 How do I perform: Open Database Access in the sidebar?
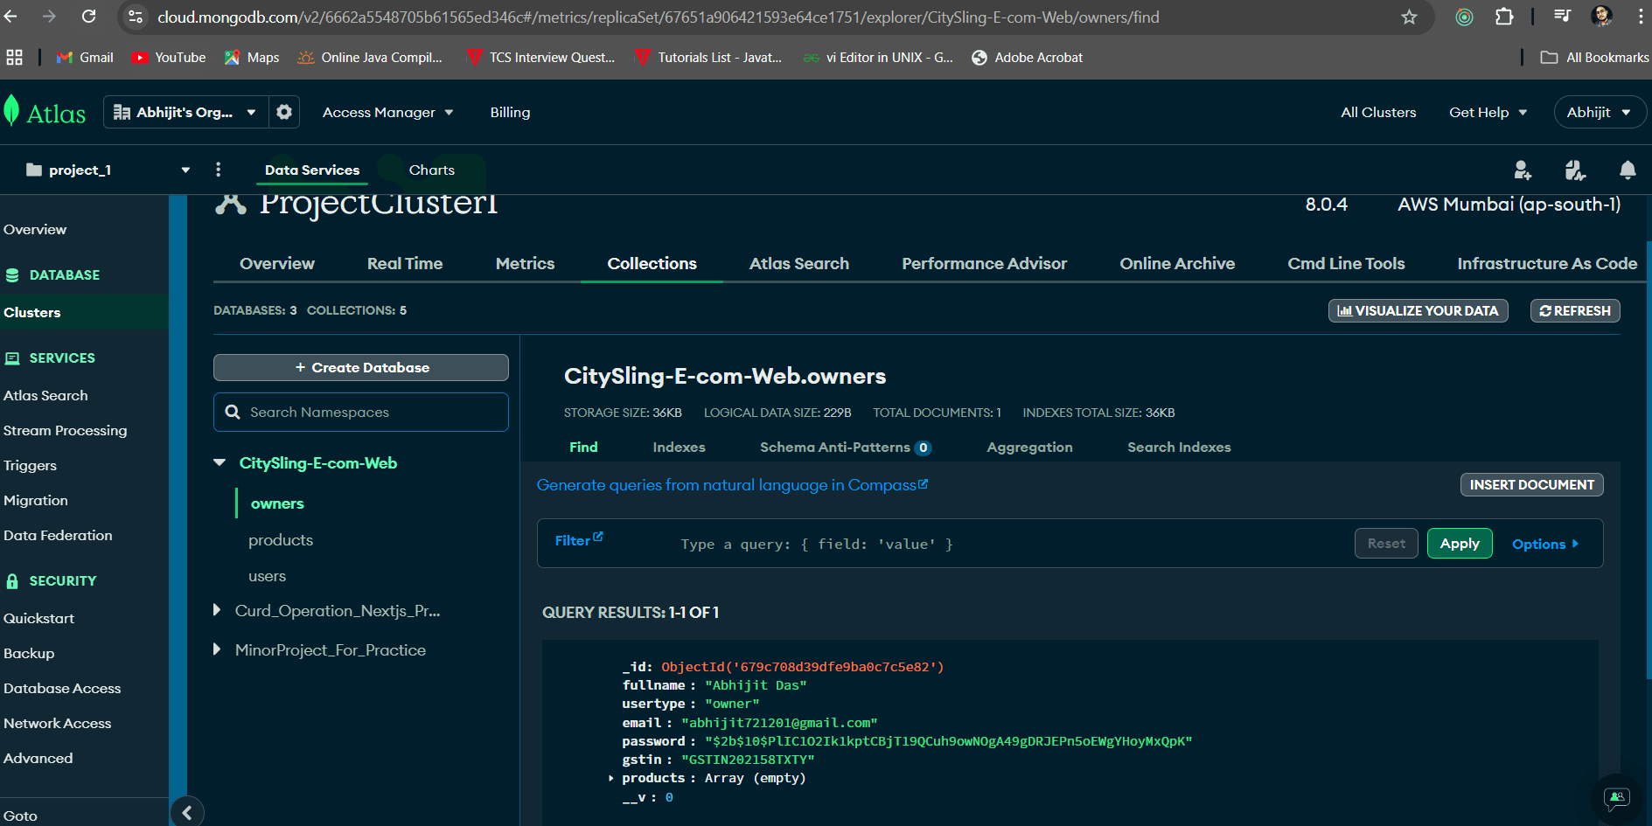(x=62, y=688)
